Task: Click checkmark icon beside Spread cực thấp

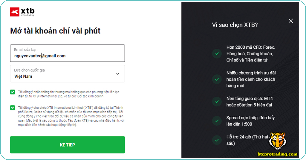Action: coord(217,121)
